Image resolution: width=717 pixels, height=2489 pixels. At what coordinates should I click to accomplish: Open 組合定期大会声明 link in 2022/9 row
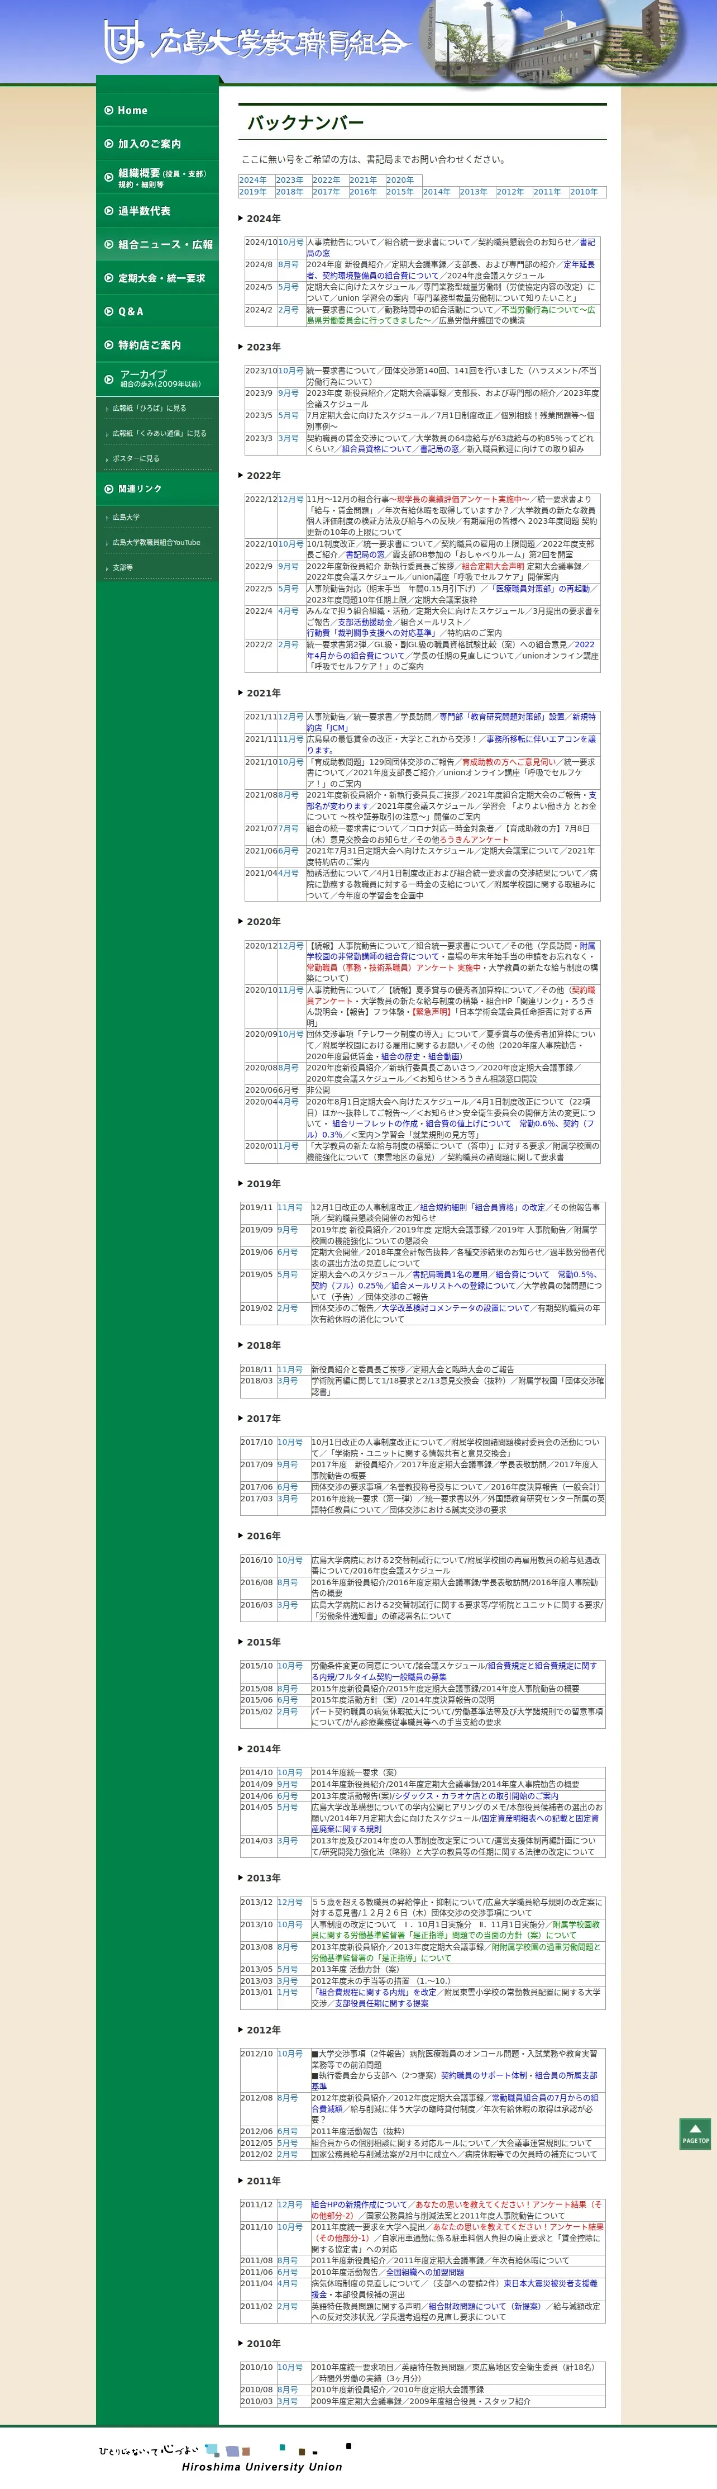tap(493, 566)
